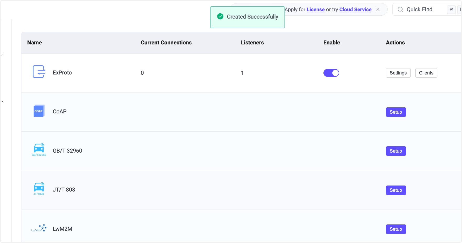View Clients of ExProto

tap(426, 73)
